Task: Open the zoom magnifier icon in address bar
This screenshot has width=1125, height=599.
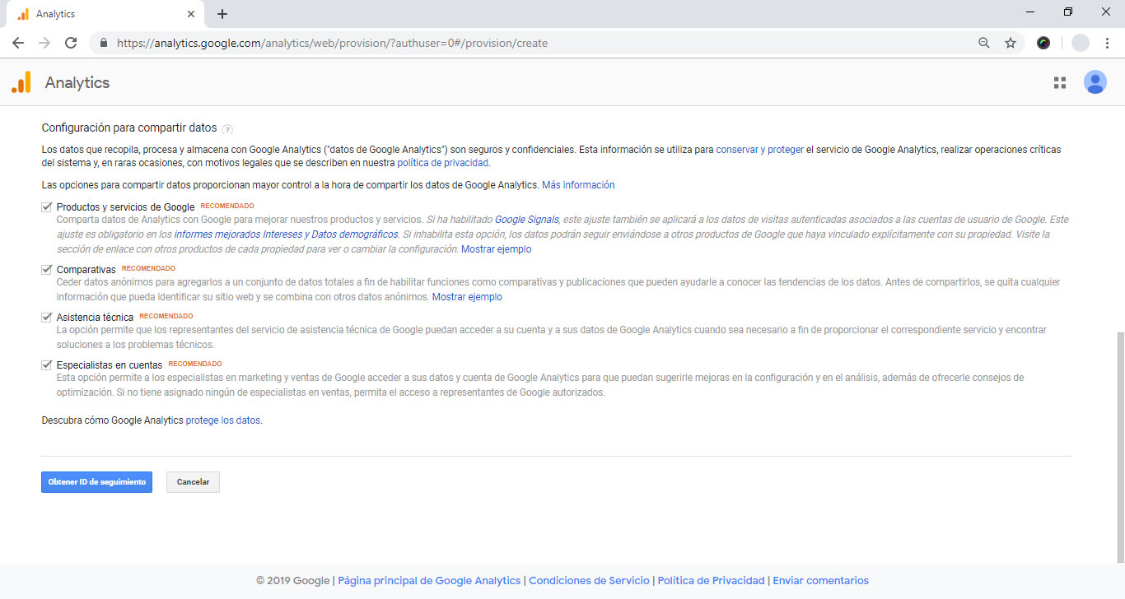Action: tap(984, 43)
